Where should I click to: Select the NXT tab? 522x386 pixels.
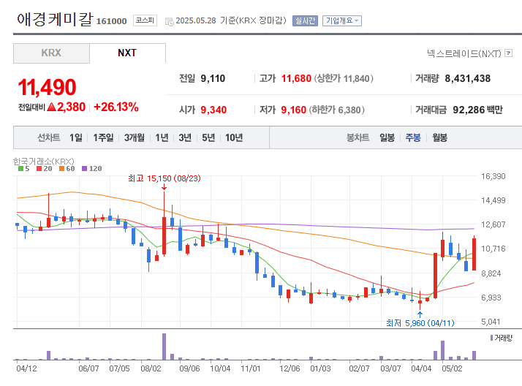tap(127, 53)
